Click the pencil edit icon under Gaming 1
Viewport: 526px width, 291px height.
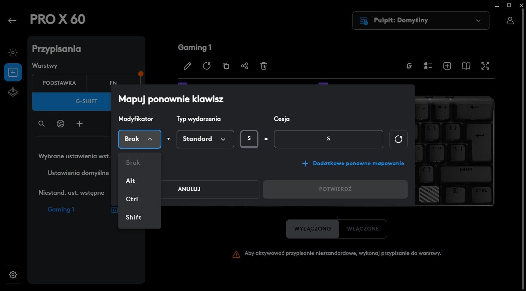point(187,66)
